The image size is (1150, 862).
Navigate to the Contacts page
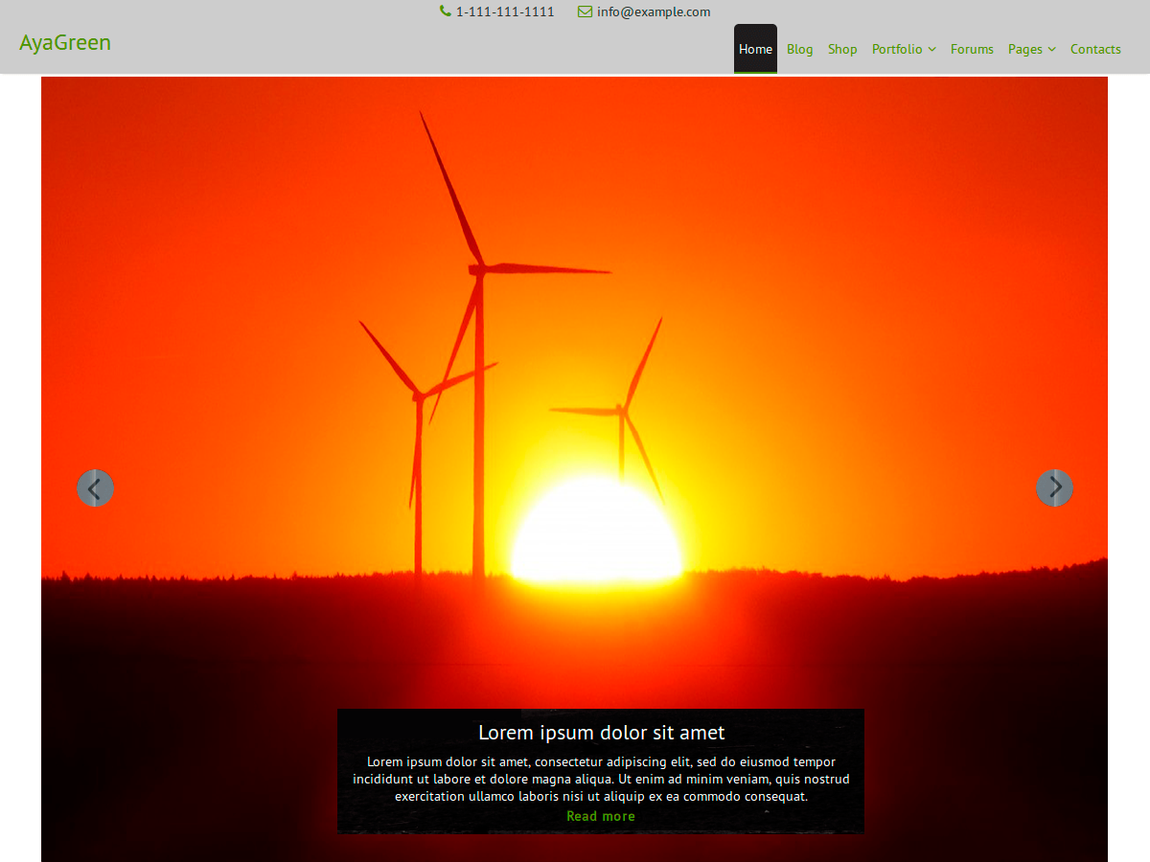coord(1095,50)
